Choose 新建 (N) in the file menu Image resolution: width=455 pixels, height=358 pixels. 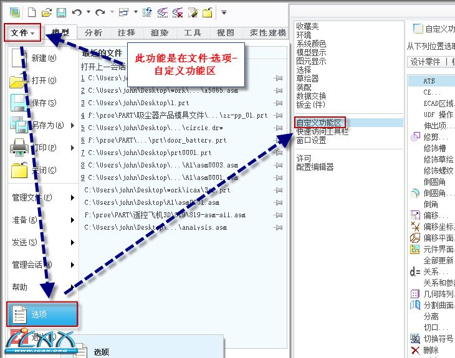coord(43,58)
